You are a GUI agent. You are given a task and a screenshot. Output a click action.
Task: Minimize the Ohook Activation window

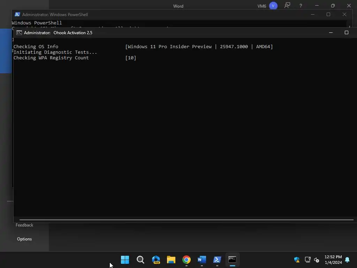(x=331, y=32)
